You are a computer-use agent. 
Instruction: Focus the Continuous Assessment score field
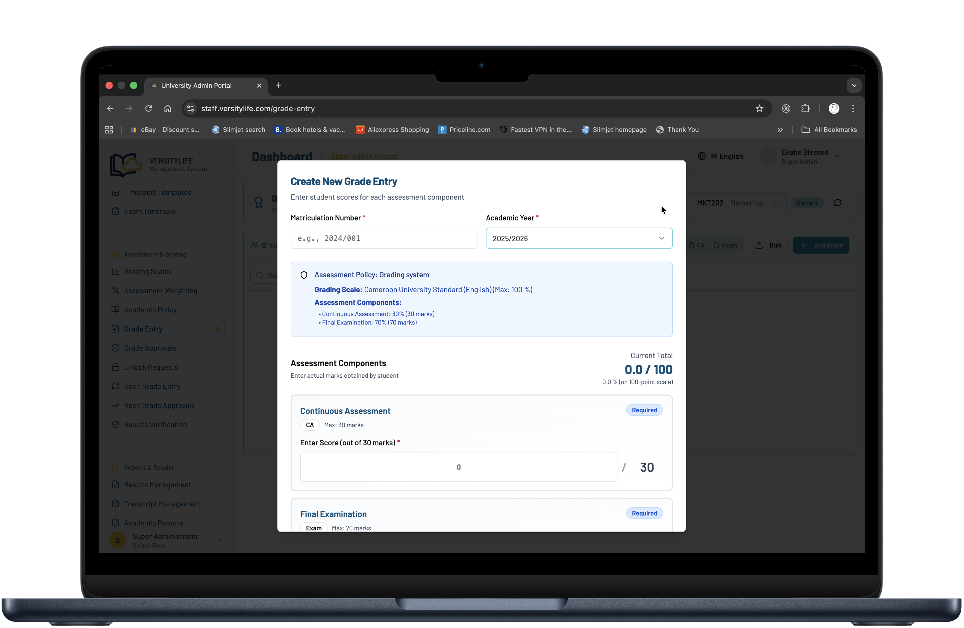point(458,467)
